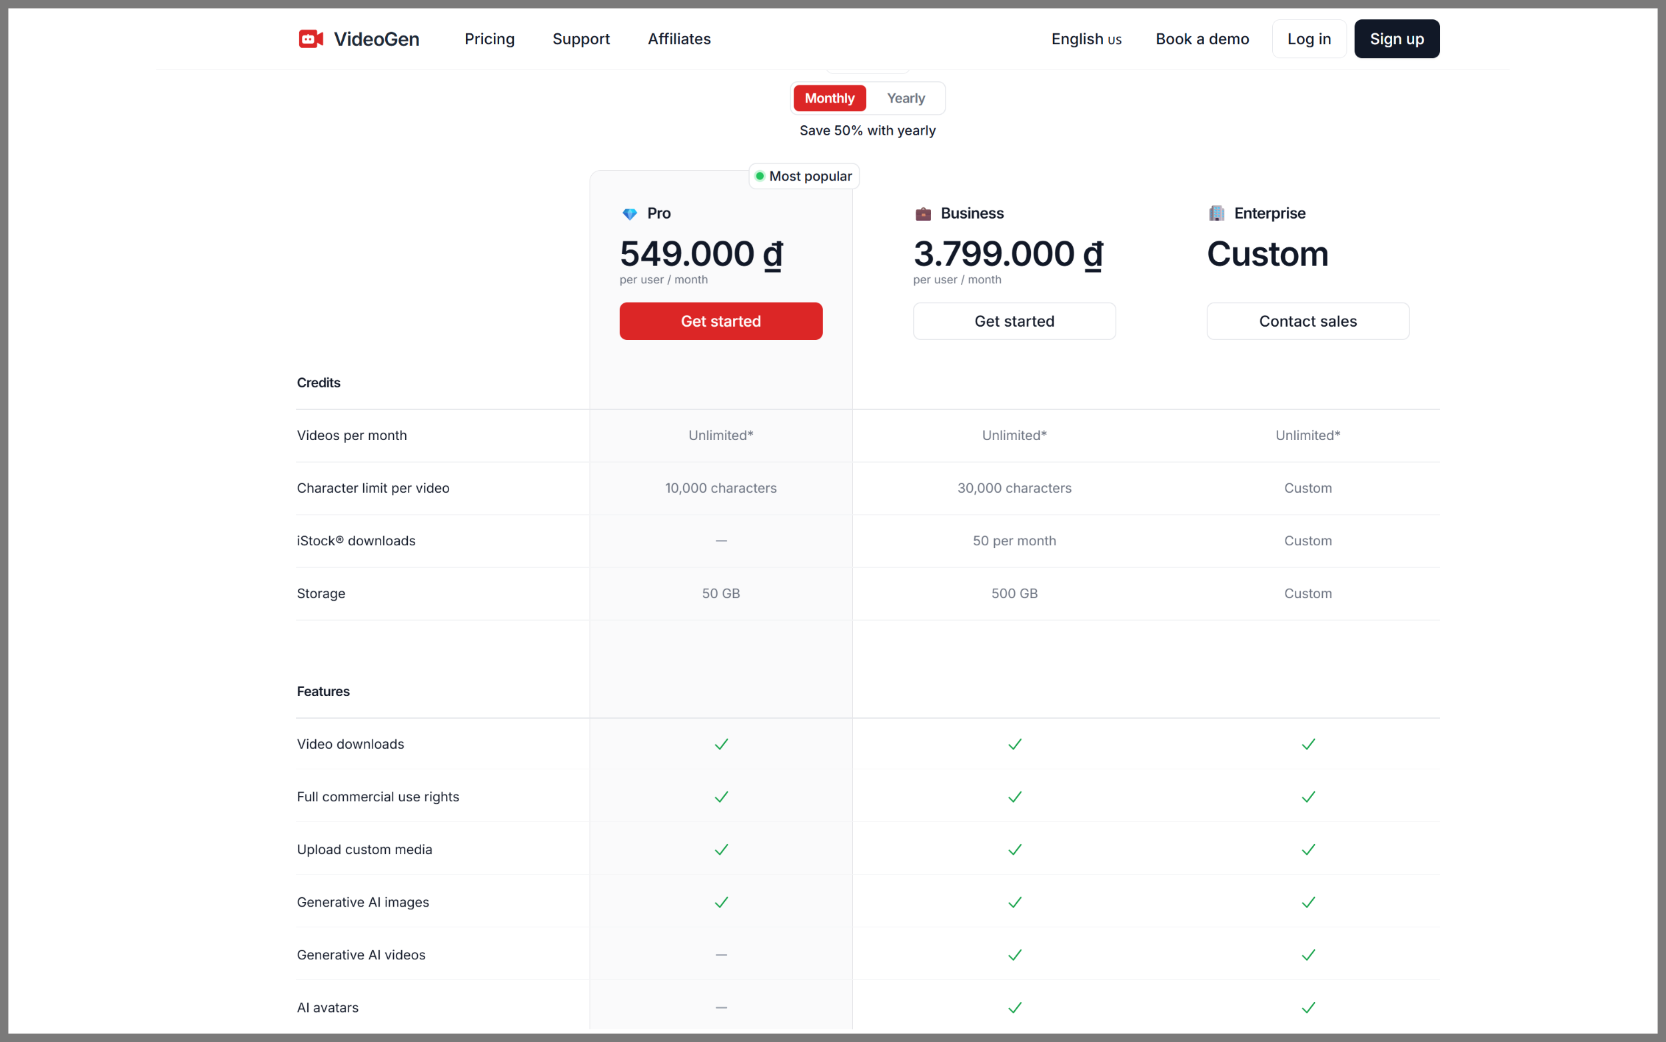The height and width of the screenshot is (1042, 1666).
Task: Click the Business checkmark for AI avatars
Action: pos(1014,1007)
